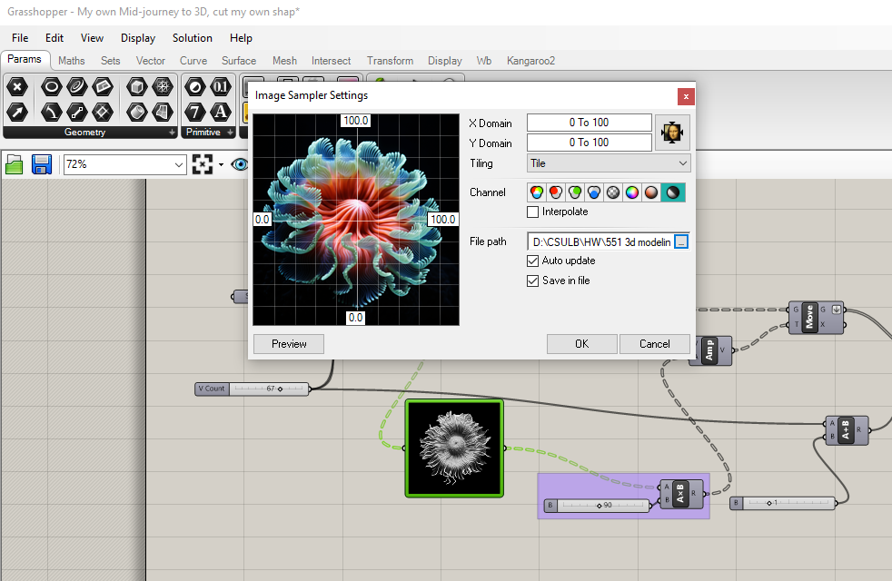Toggle the Save in file checkbox
Screen dimensions: 892x581
tap(533, 281)
